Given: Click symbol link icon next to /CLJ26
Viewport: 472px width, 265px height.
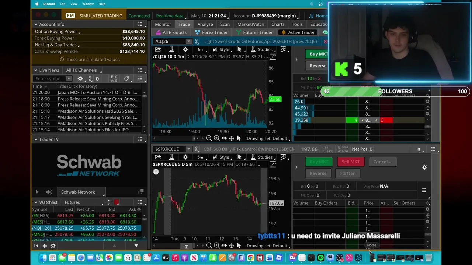Looking at the screenshot, I should coord(197,41).
